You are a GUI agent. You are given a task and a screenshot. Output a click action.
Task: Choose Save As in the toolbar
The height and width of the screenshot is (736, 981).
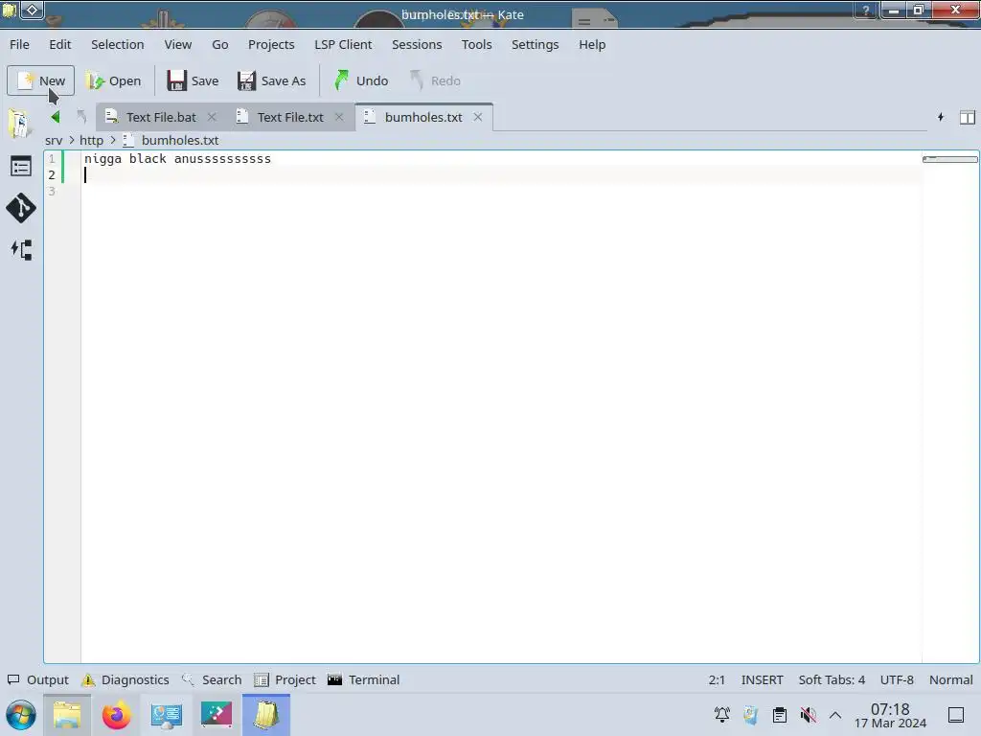pyautogui.click(x=271, y=80)
